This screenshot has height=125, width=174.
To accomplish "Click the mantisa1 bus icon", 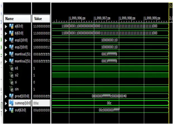I will pos(11,54).
